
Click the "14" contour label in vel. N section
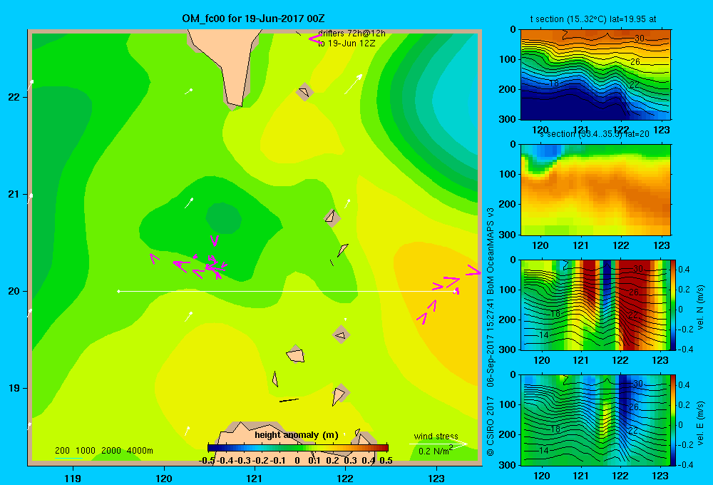(x=543, y=335)
